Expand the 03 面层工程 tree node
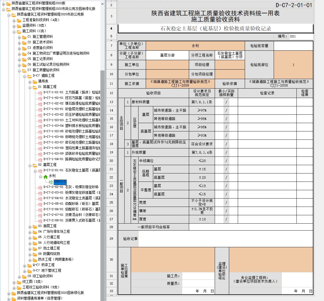Image resolution: width=324 pixels, height=301 pixels. click(30, 226)
